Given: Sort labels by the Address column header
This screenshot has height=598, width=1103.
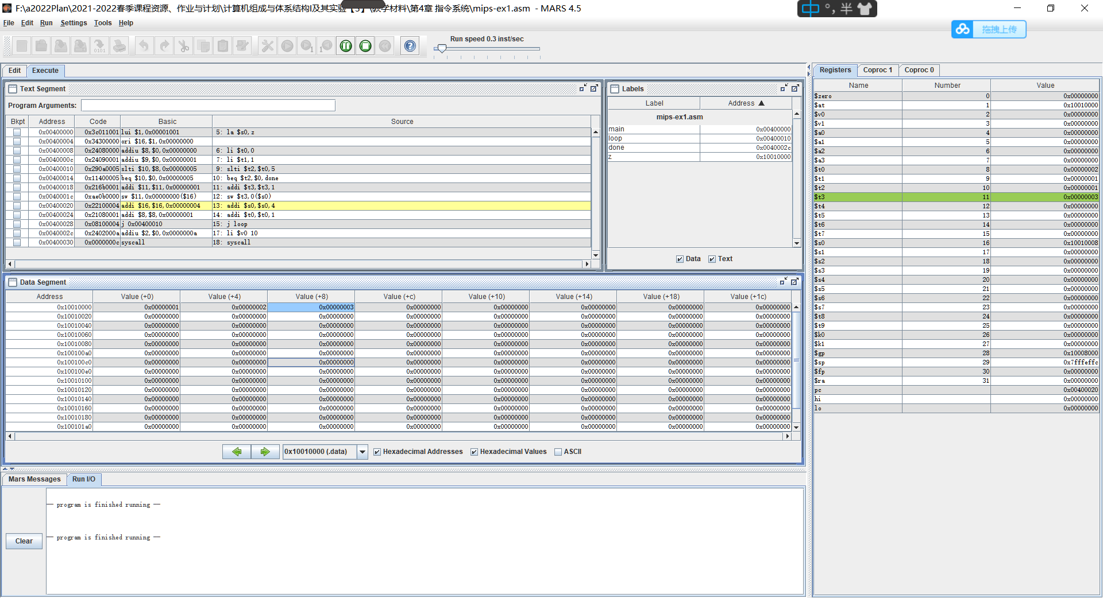Looking at the screenshot, I should point(746,103).
